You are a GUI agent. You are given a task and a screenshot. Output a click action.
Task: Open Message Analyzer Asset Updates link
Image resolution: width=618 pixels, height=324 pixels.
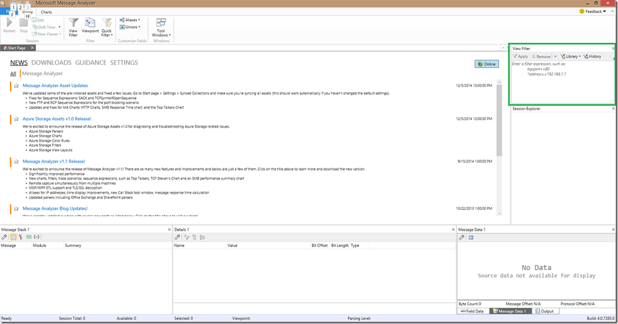coord(55,85)
